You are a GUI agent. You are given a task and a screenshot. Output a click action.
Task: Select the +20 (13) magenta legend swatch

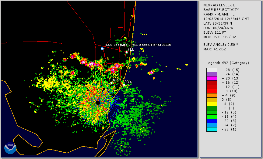[x=212, y=78]
